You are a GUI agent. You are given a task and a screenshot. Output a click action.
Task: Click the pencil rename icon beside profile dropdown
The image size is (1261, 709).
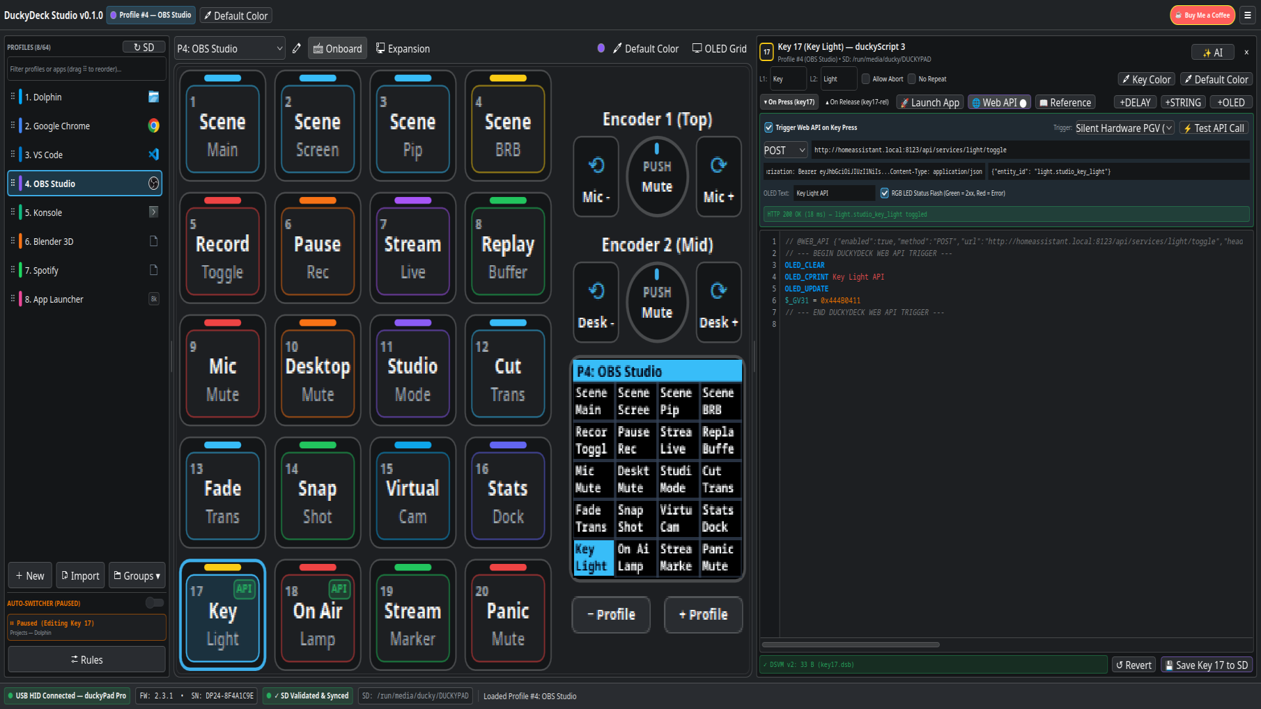297,49
